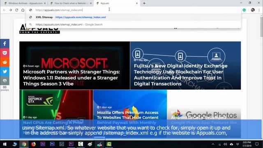Viewport: 263px width, 148px height.
Task: Open the Google Photos article thumbnail
Action: coord(204,114)
